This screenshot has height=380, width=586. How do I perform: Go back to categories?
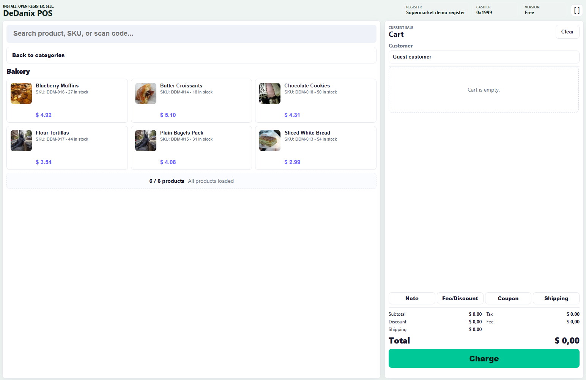click(191, 55)
